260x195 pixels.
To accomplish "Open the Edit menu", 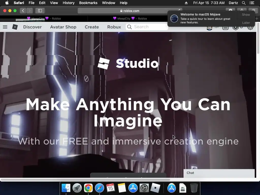I will [x=42, y=3].
